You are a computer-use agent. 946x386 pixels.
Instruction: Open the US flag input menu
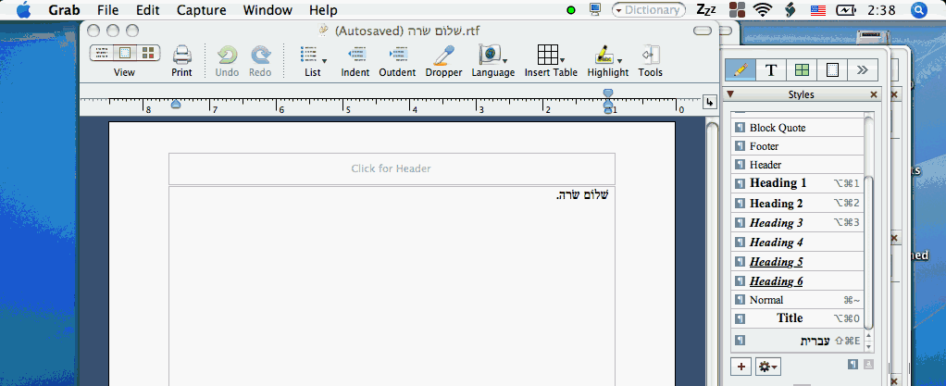[x=817, y=9]
